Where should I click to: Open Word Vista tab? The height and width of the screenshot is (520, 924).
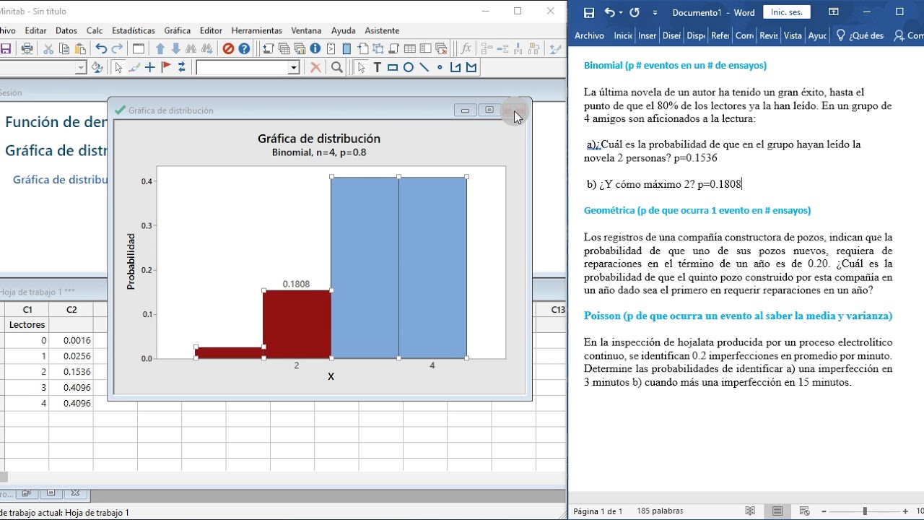793,35
